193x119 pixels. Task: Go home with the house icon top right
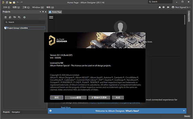[x=160, y=7]
